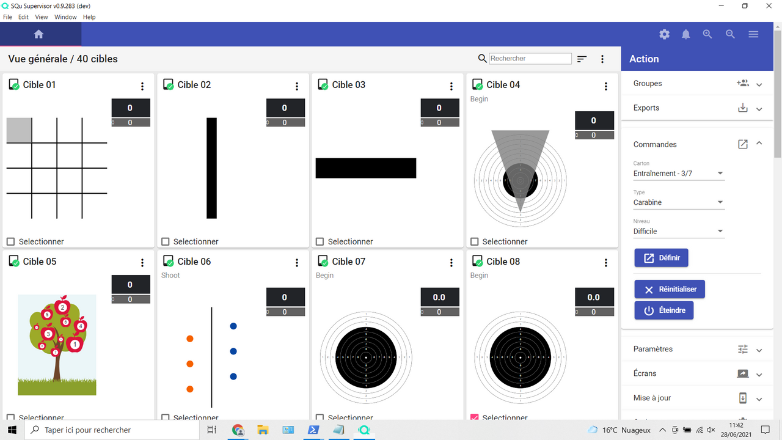Open the Niveau dropdown set to Difficile
This screenshot has height=440, width=782.
pos(678,231)
